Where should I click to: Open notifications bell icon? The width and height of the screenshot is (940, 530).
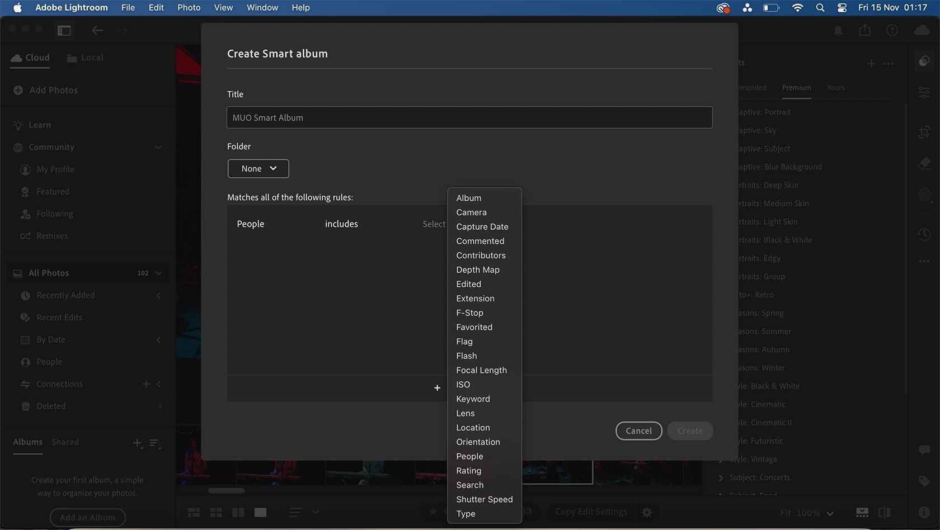pyautogui.click(x=838, y=30)
